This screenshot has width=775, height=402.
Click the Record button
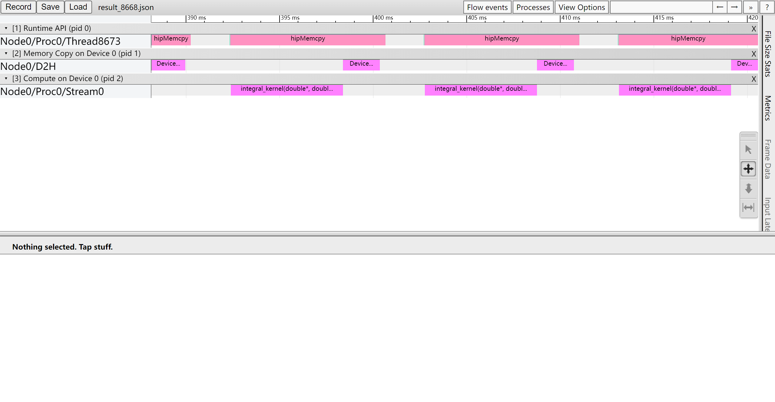click(x=18, y=7)
